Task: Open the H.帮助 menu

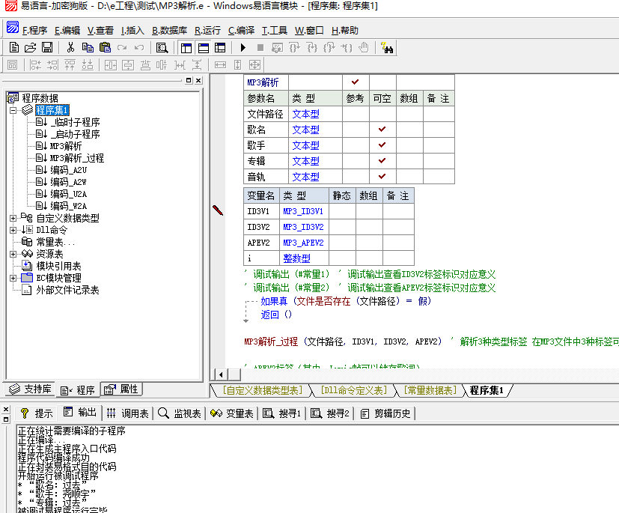Action: 344,31
